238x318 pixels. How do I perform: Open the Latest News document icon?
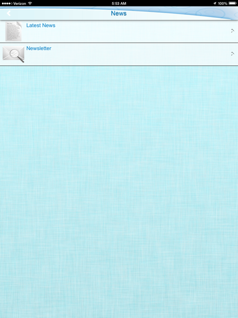pyautogui.click(x=13, y=31)
